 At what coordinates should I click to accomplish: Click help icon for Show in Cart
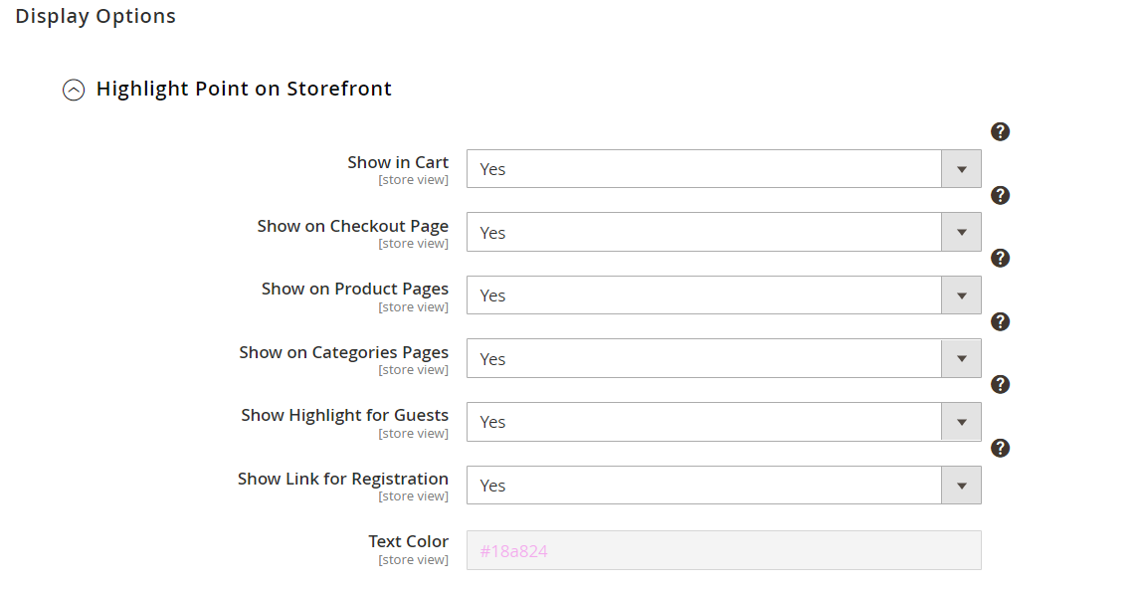(1001, 131)
